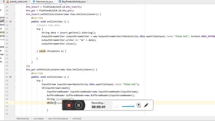Switch to the activity_main.xml tab

click(18, 2)
